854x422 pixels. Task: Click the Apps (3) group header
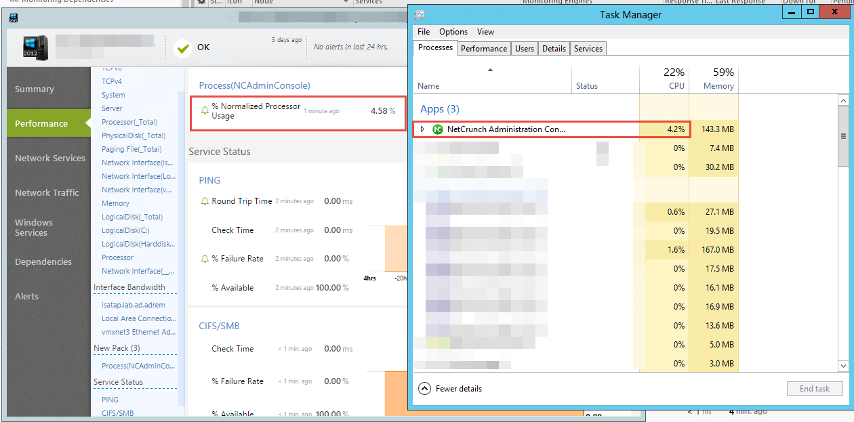439,109
